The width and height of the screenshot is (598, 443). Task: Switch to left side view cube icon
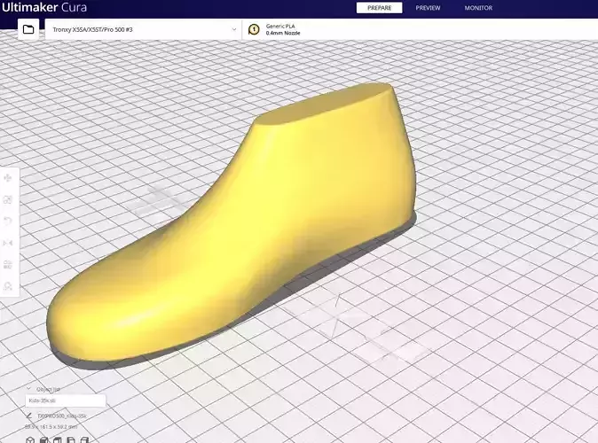click(71, 440)
